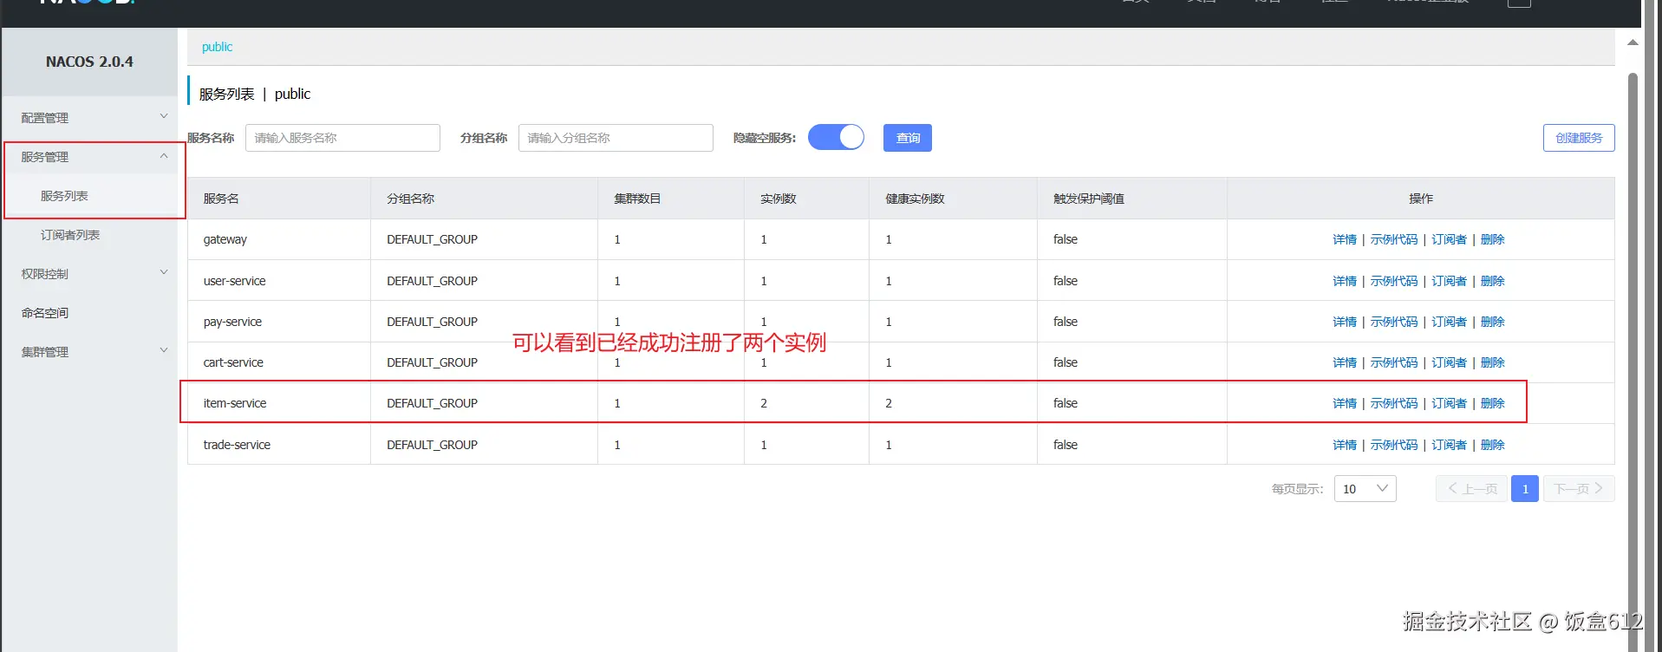View 示例代码 for user-service
This screenshot has width=1662, height=652.
pyautogui.click(x=1394, y=281)
